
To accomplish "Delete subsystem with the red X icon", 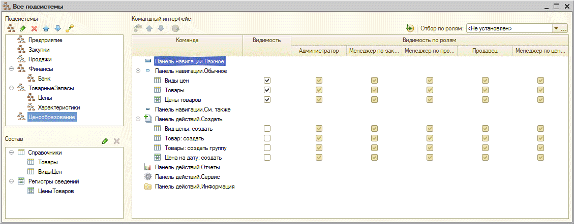I will [35, 28].
